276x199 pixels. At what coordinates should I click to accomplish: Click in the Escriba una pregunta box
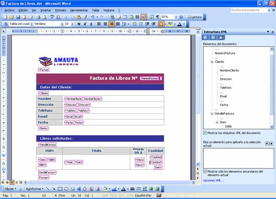(x=249, y=10)
